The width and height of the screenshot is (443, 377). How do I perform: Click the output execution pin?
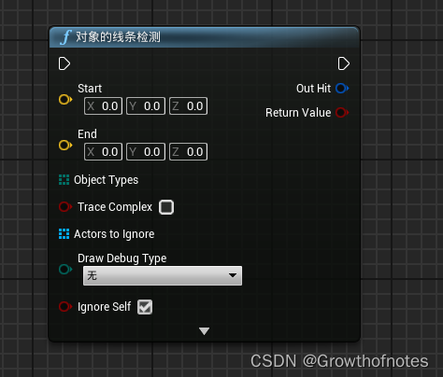[x=344, y=63]
